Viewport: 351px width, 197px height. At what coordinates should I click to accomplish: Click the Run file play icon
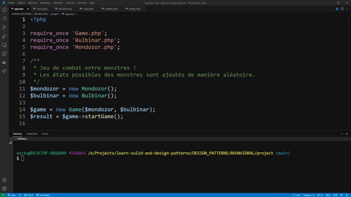coord(337,9)
